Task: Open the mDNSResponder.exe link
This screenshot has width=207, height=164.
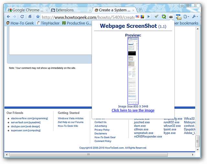Action: tap(148, 137)
